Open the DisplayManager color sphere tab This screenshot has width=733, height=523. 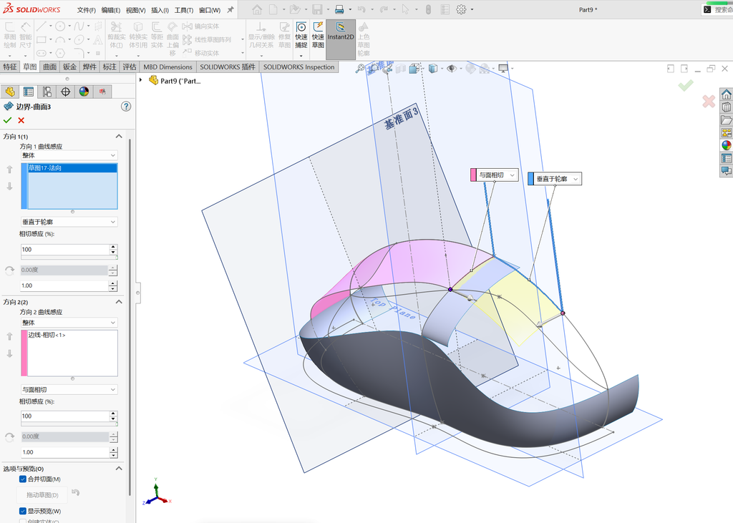tap(84, 92)
